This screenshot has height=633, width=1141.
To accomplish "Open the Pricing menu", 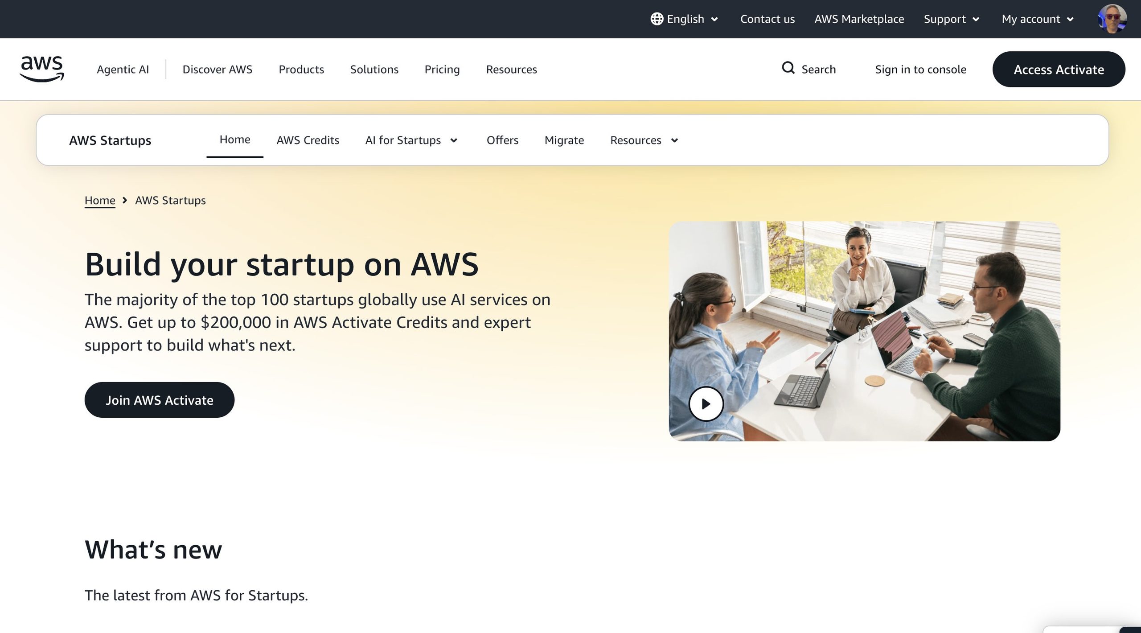I will [442, 70].
